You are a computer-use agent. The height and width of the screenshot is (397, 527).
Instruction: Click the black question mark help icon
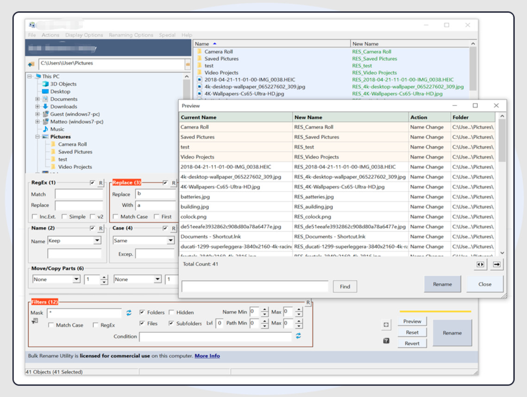click(x=386, y=341)
